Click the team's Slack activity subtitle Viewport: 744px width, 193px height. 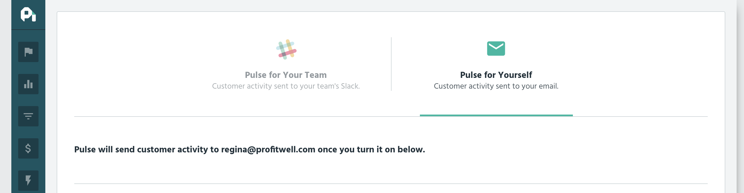coord(286,86)
